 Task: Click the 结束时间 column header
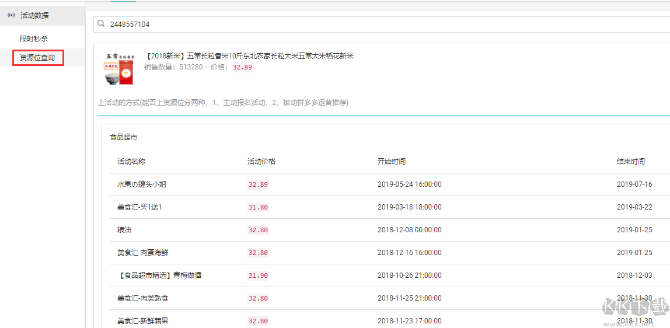pyautogui.click(x=631, y=162)
